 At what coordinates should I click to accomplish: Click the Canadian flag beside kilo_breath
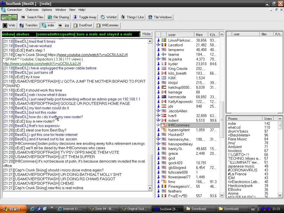coord(164,73)
